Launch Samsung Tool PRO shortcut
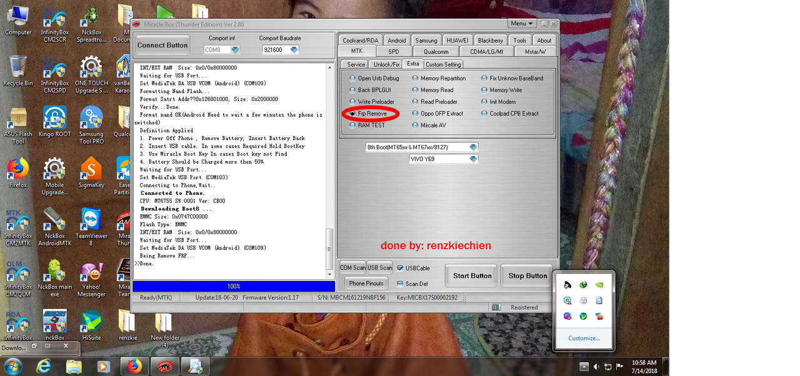Screen dimensions: 800x376 click(92, 126)
